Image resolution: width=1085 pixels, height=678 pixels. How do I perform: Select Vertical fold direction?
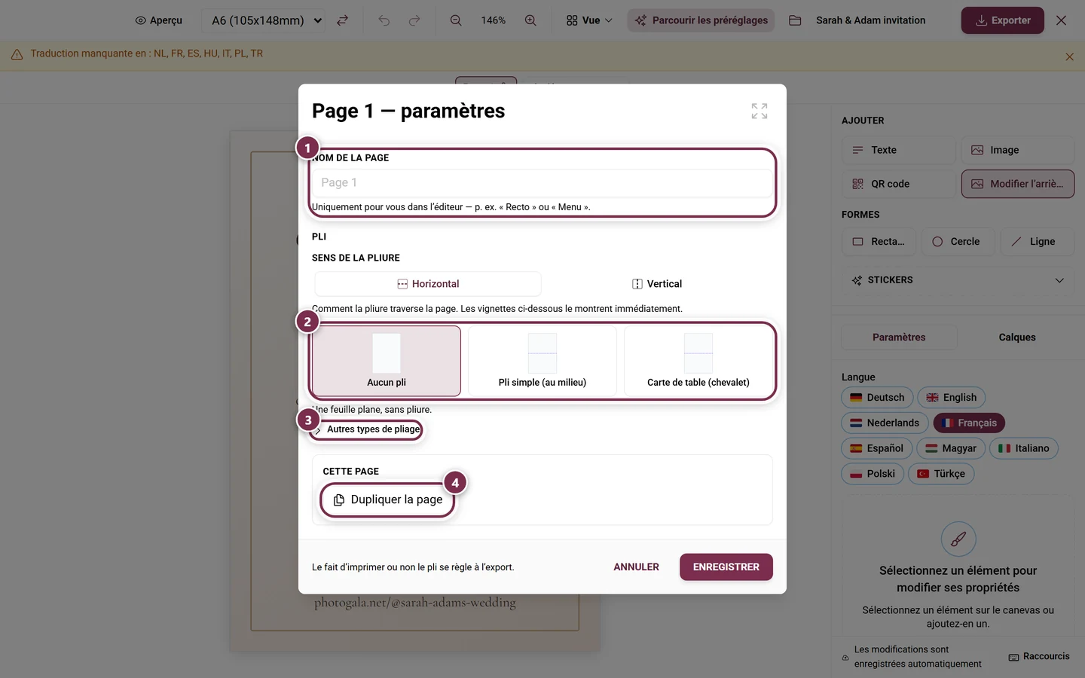coord(657,284)
